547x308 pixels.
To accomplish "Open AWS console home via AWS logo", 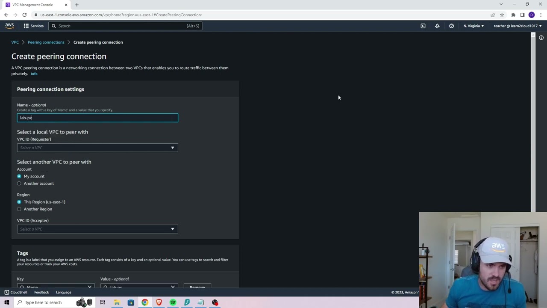I will pos(9,26).
